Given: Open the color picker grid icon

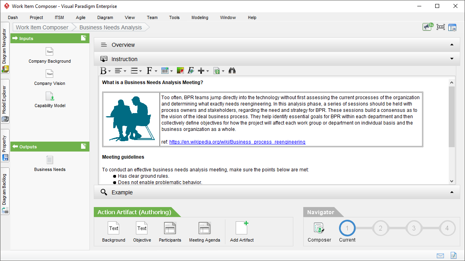Looking at the screenshot, I should (x=180, y=71).
